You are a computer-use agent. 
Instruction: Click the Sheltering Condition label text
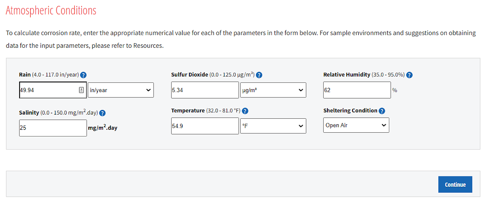point(350,111)
